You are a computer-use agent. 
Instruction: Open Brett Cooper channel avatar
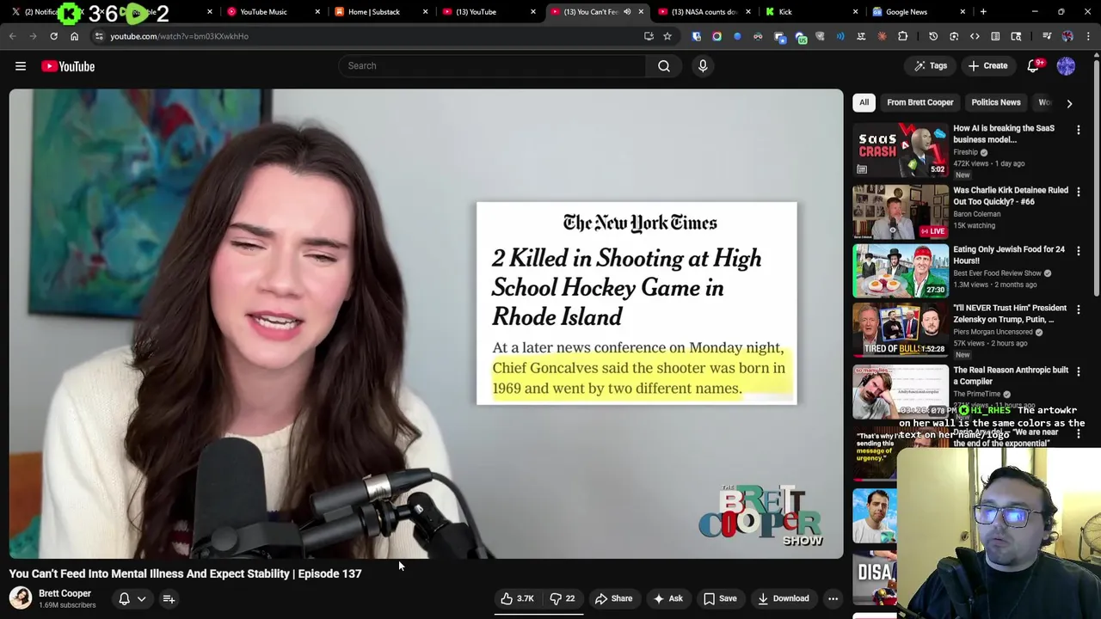(21, 598)
